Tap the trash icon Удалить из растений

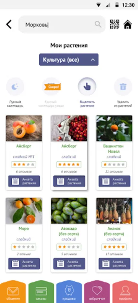pos(123,87)
